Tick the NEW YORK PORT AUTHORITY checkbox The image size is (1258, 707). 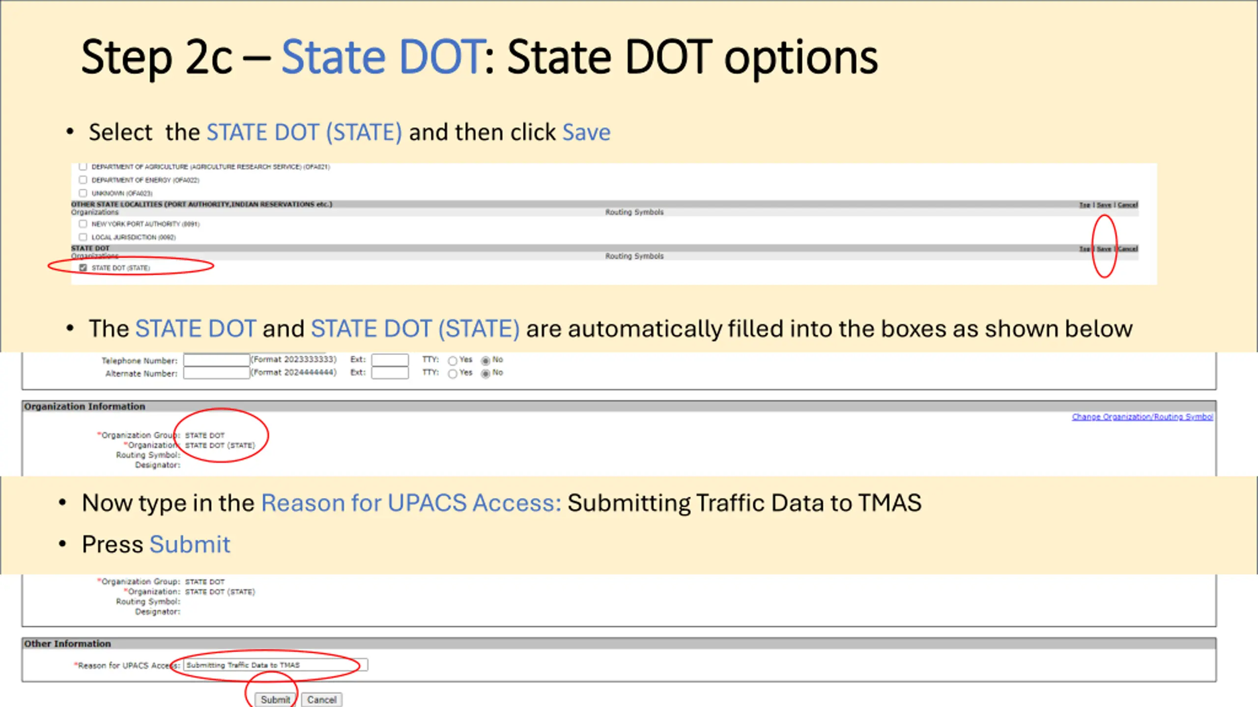(x=83, y=224)
